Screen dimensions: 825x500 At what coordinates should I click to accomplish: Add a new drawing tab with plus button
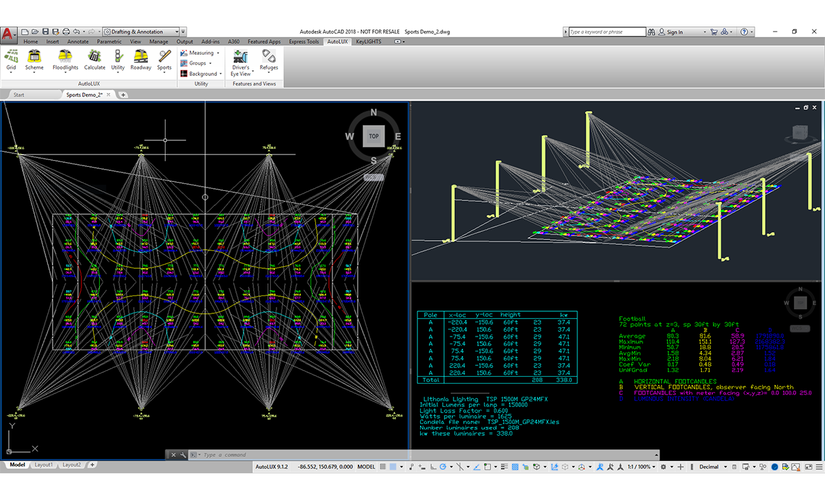click(124, 95)
